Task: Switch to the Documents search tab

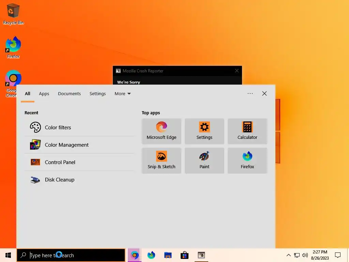Action: click(x=69, y=94)
